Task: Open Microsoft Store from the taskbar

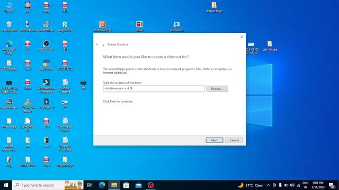Action: coord(126,185)
